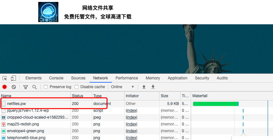Click the (index) initiator for map25-redish.png
This screenshot has height=140, width=273.
click(x=131, y=124)
